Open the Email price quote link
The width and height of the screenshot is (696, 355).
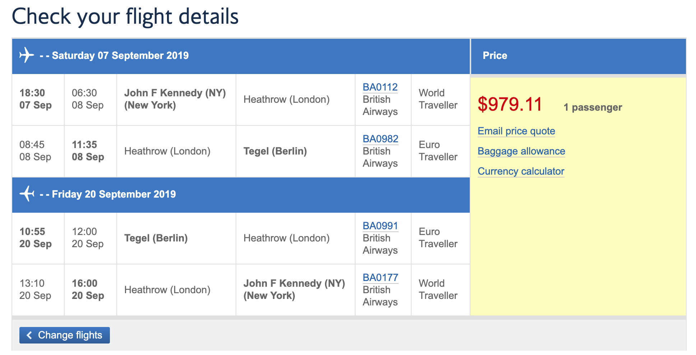click(516, 131)
